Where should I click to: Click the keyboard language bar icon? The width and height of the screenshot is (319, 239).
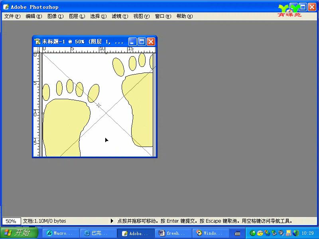click(x=238, y=233)
